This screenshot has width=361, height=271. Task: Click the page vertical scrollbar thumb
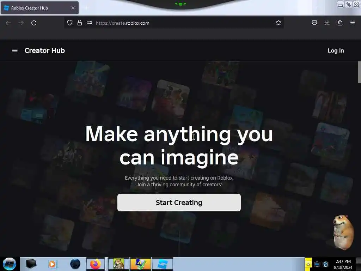point(359,72)
